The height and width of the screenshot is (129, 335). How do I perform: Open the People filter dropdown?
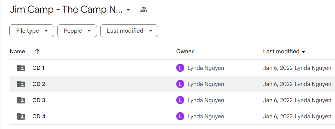77,31
